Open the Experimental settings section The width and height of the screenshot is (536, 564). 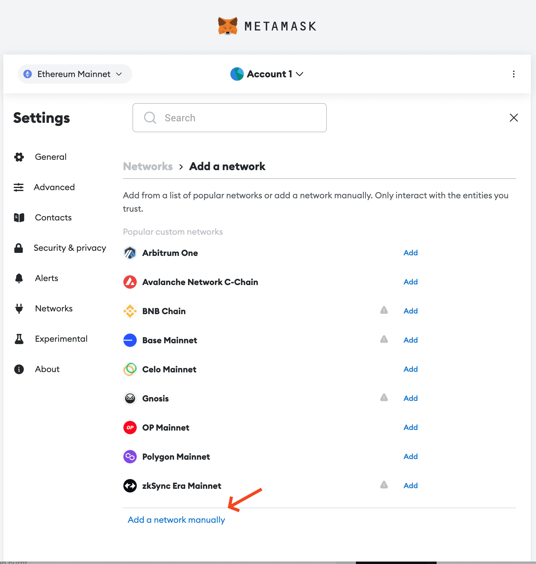point(61,339)
